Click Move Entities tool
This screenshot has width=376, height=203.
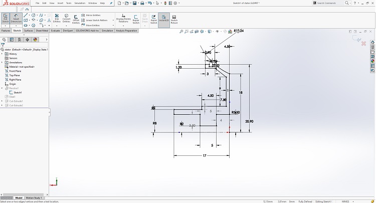[90, 25]
